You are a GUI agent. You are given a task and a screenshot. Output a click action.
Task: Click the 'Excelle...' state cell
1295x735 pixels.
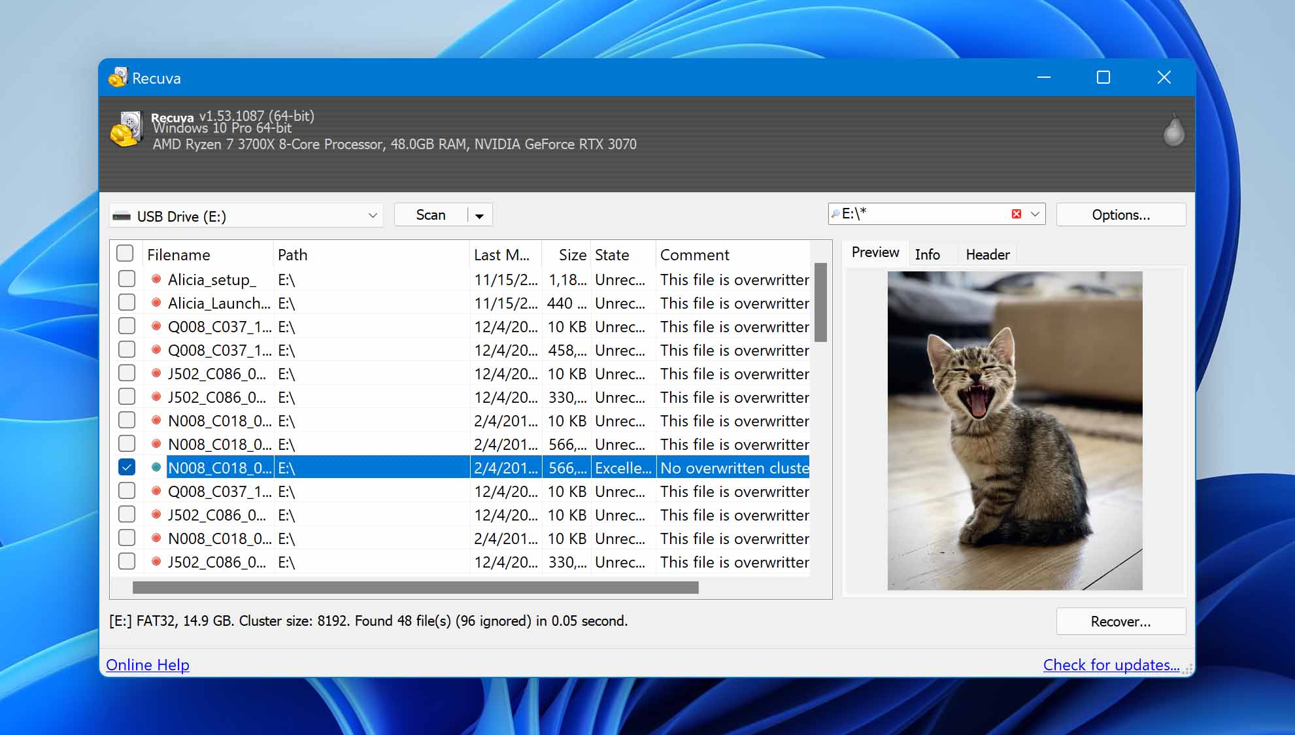coord(623,468)
